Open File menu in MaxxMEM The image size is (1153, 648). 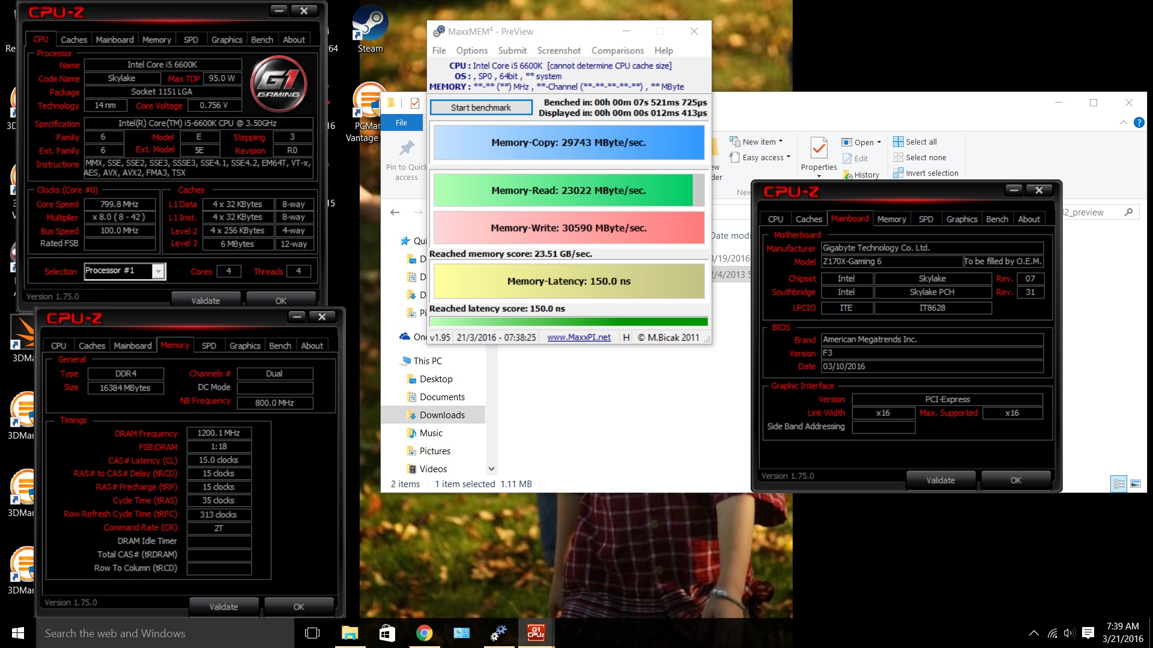pos(439,50)
